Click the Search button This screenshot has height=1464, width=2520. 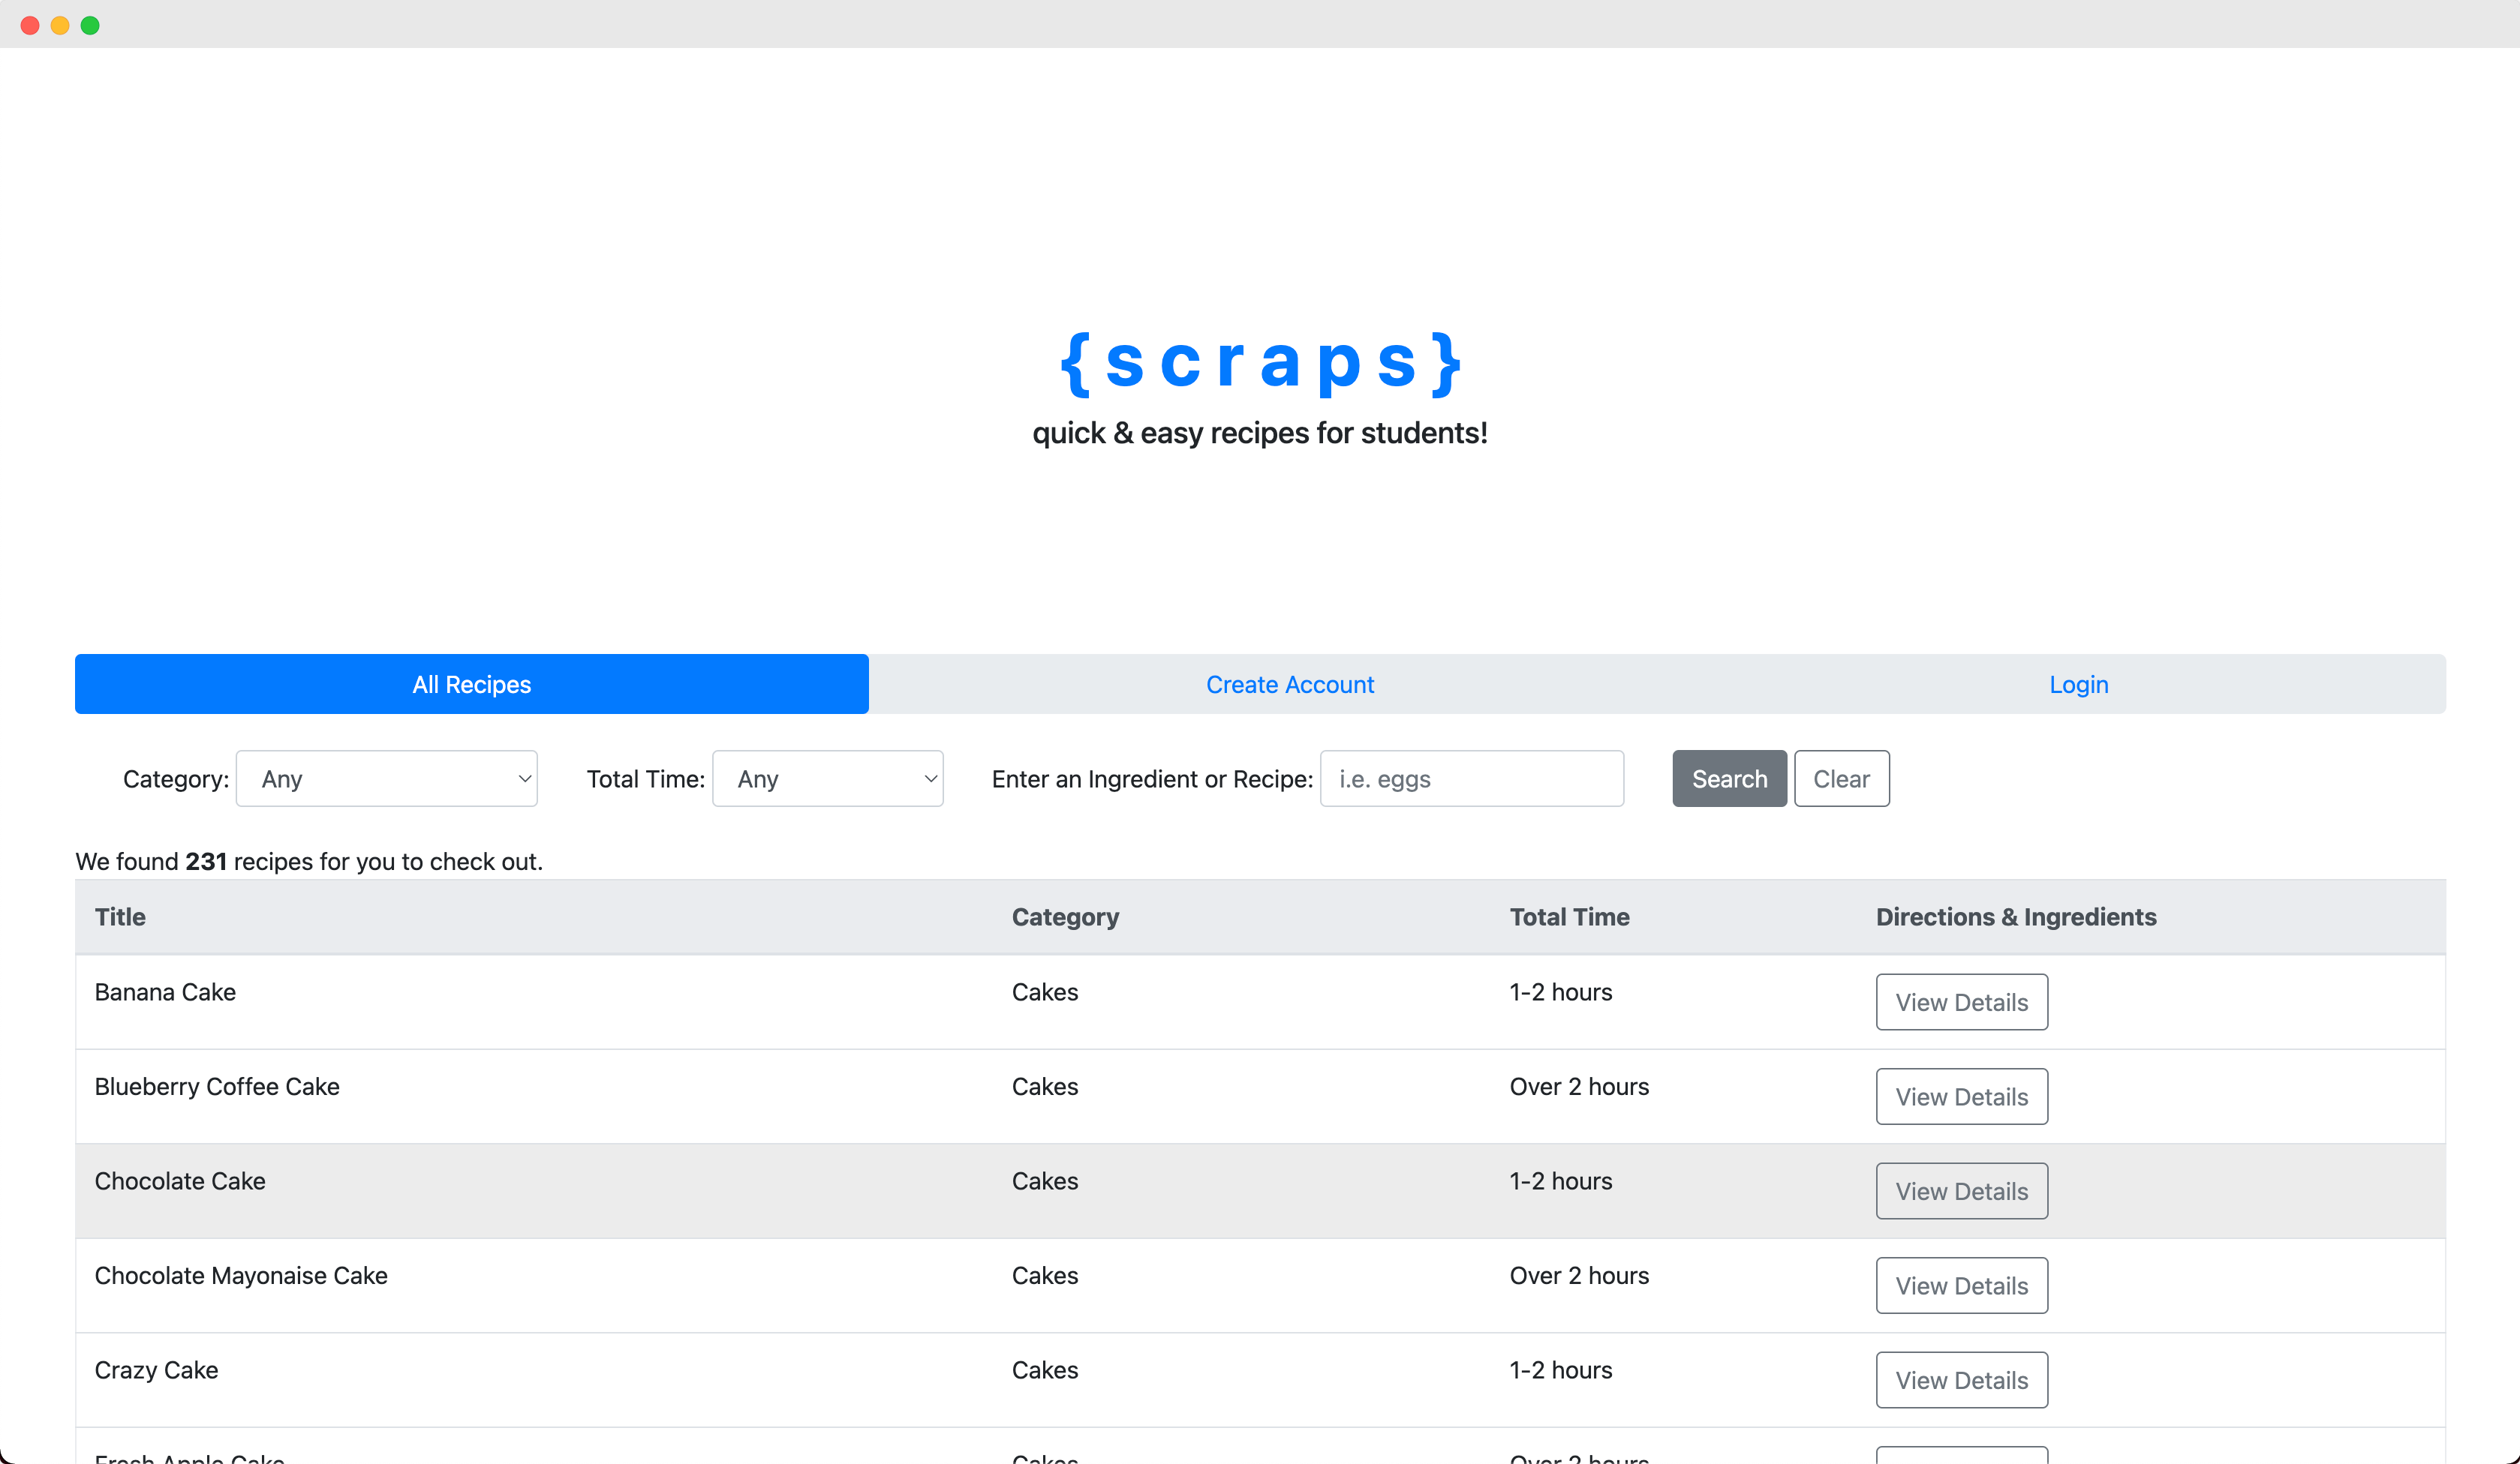[x=1729, y=778]
